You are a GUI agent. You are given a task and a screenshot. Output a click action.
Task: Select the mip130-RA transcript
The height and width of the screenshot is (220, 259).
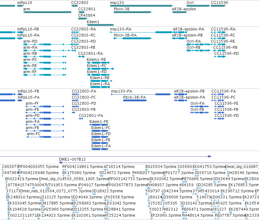pos(142,32)
